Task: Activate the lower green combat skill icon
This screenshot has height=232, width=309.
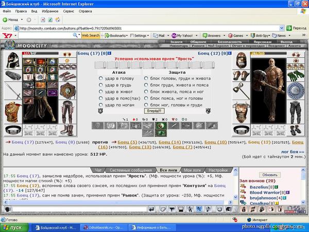Action: 161,133
